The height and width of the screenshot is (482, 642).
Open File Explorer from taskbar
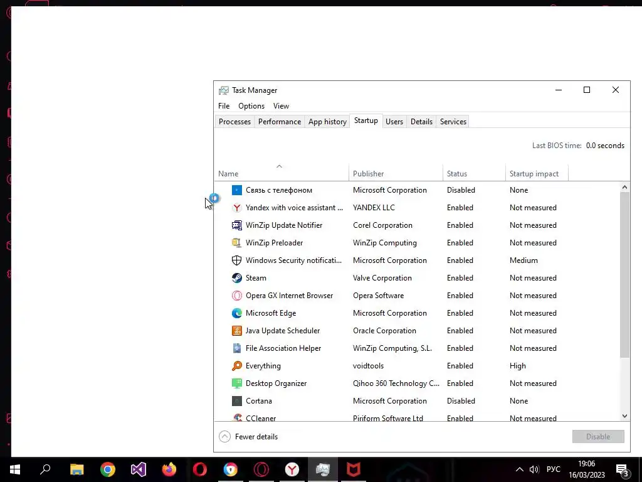tap(76, 469)
